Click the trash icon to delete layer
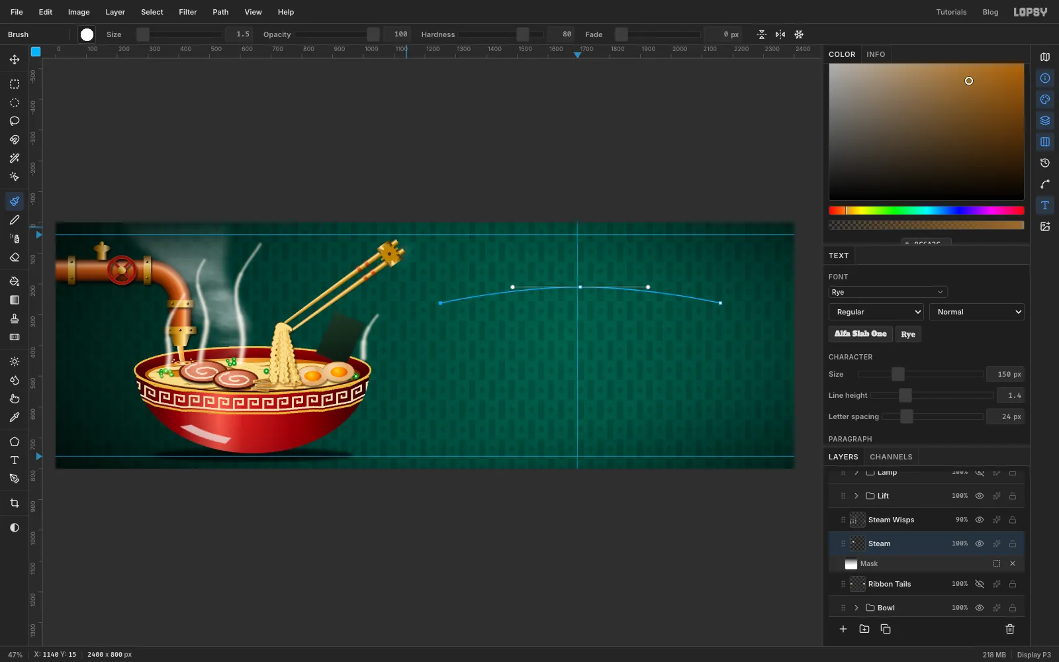The width and height of the screenshot is (1059, 662). (x=1010, y=629)
